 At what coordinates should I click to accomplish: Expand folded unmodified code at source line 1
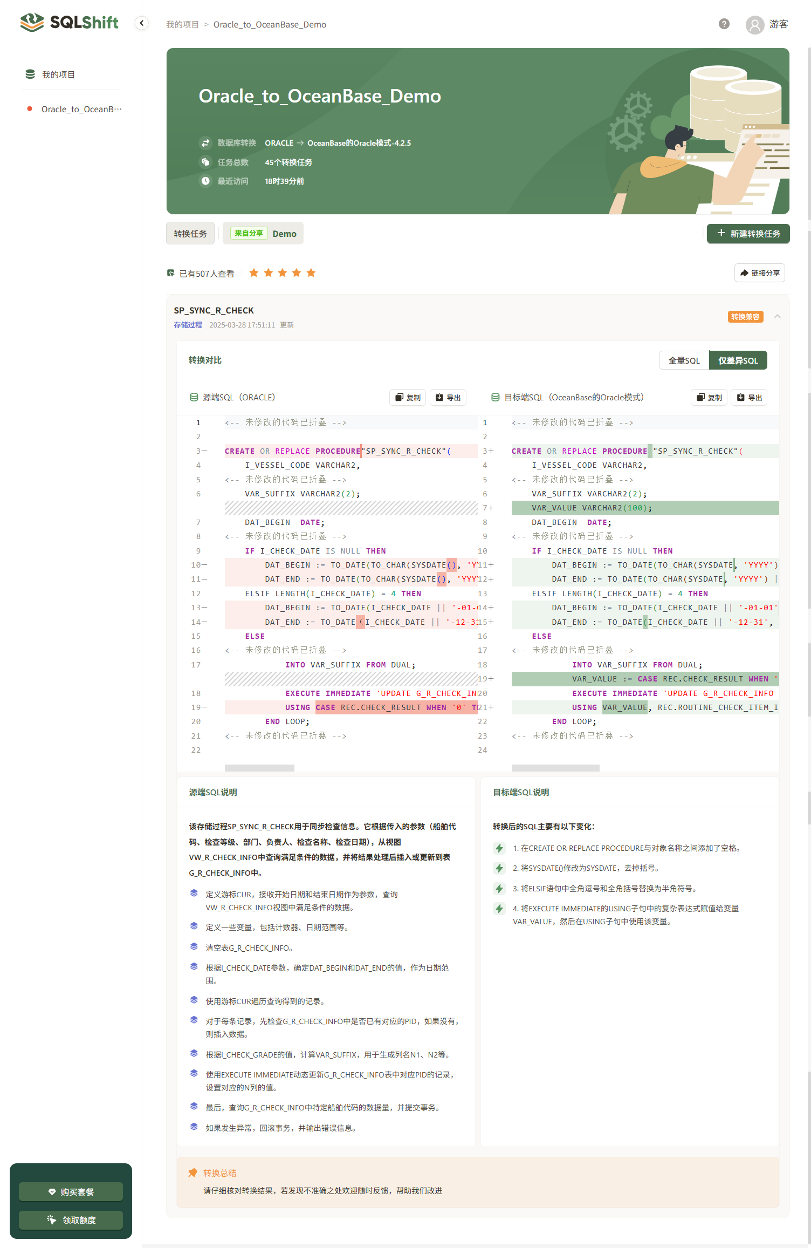[286, 422]
